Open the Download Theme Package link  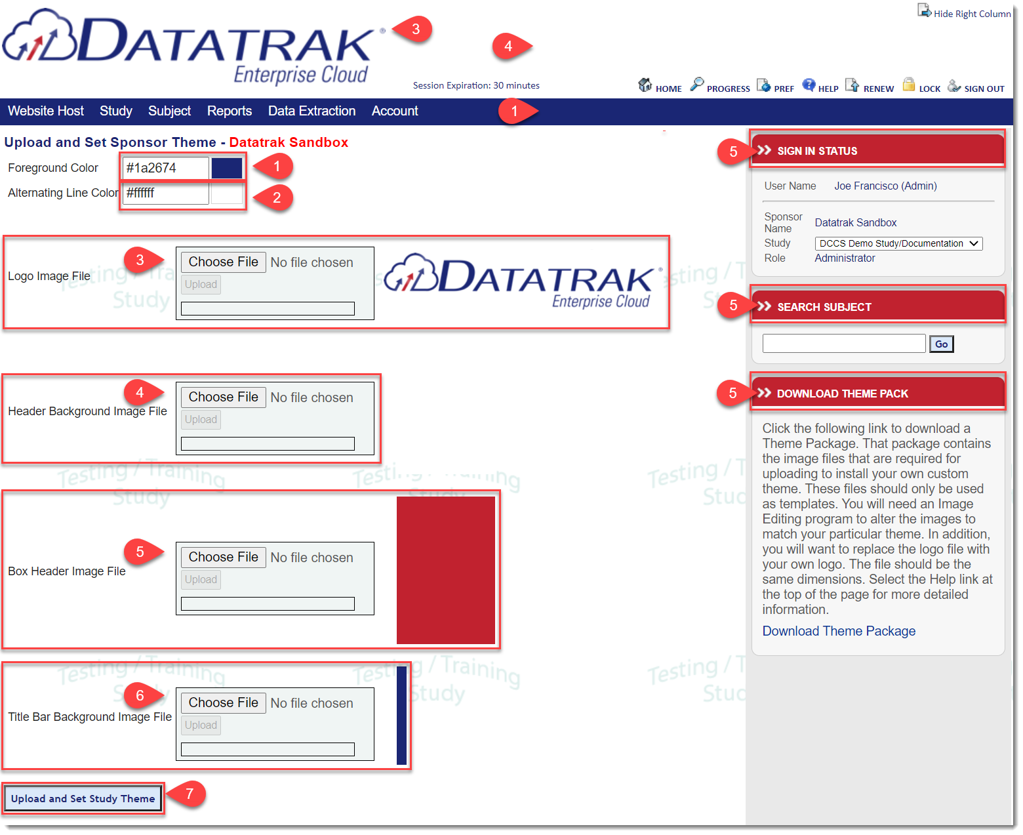pyautogui.click(x=839, y=631)
